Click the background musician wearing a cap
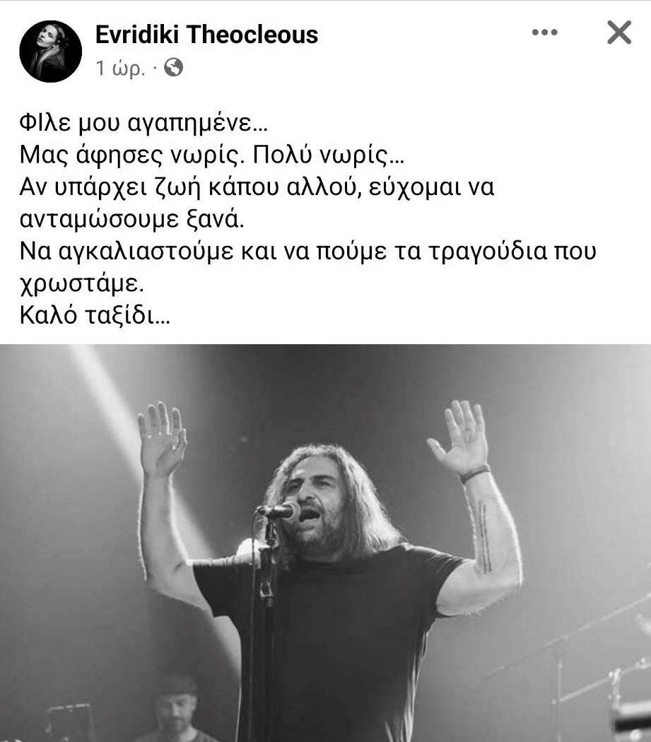The height and width of the screenshot is (742, 651). [176, 708]
